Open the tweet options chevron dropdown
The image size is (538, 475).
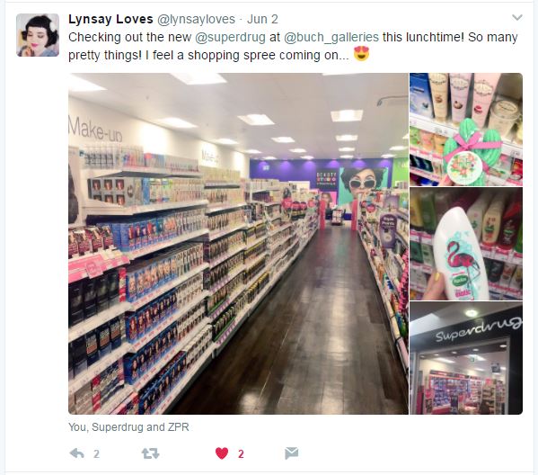516,17
